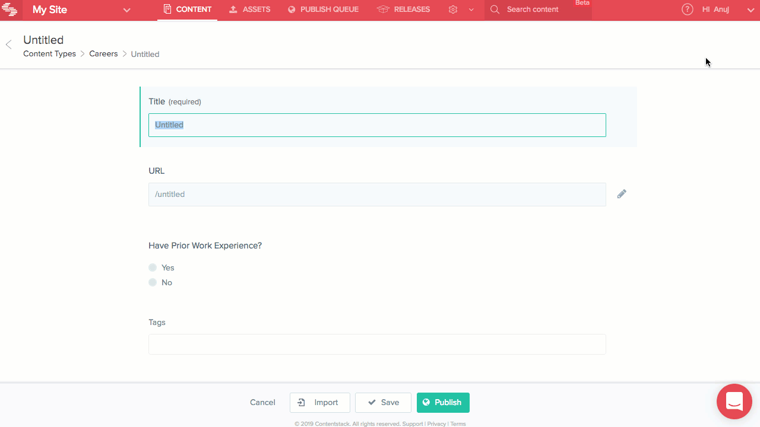Click the settings gear icon
Viewport: 760px width, 427px height.
tap(453, 9)
